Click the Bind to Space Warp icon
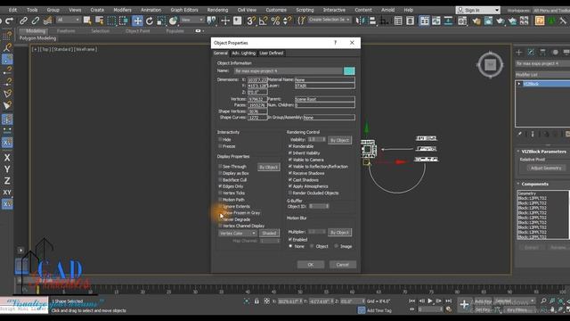This screenshot has height=321, width=570. tap(47, 21)
